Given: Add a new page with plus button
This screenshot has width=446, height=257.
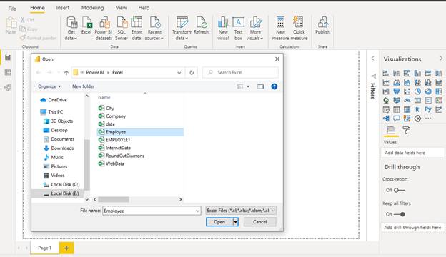Looking at the screenshot, I should [x=66, y=248].
